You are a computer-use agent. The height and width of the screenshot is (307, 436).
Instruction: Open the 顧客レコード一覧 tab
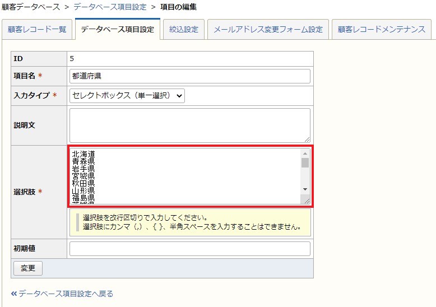[37, 29]
